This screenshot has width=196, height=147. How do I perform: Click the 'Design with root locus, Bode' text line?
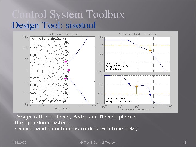point(76,117)
